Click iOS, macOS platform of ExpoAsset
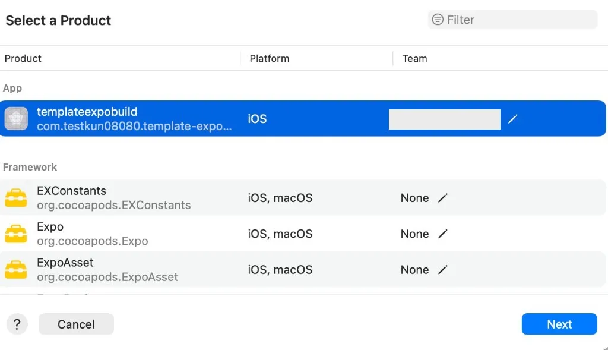The image size is (608, 350). (x=280, y=270)
